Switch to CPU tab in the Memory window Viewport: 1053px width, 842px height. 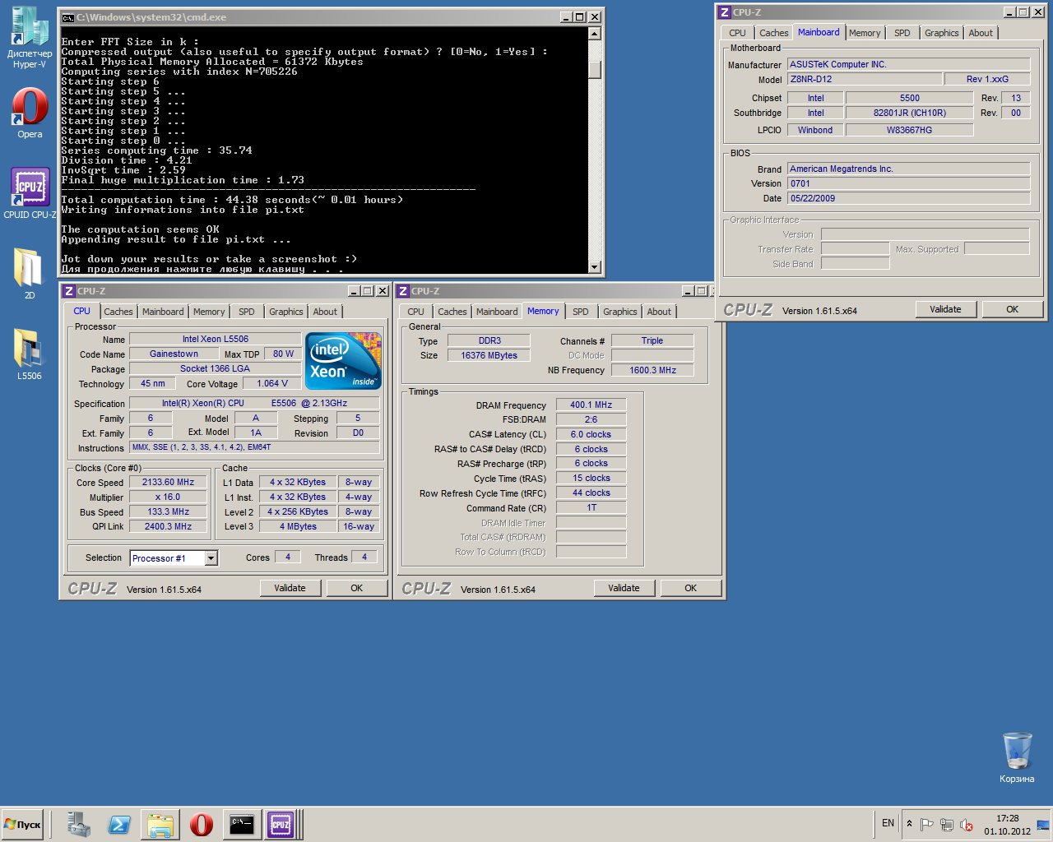[x=416, y=312]
